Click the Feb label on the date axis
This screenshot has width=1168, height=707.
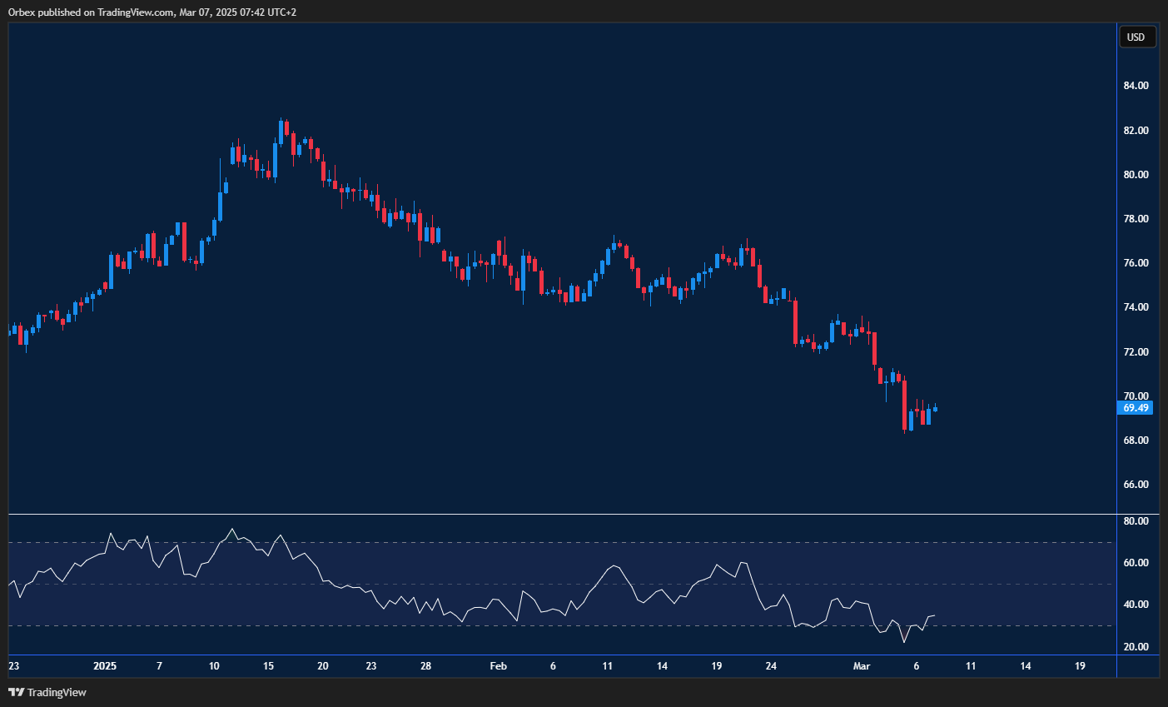498,666
